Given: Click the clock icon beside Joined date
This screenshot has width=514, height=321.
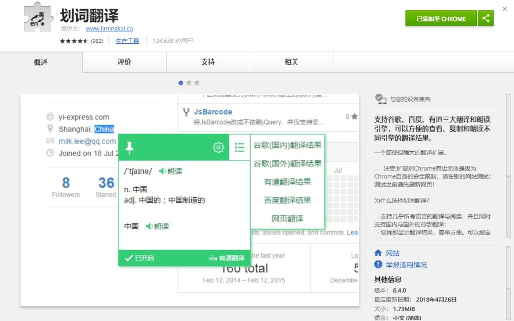Looking at the screenshot, I should (50, 153).
